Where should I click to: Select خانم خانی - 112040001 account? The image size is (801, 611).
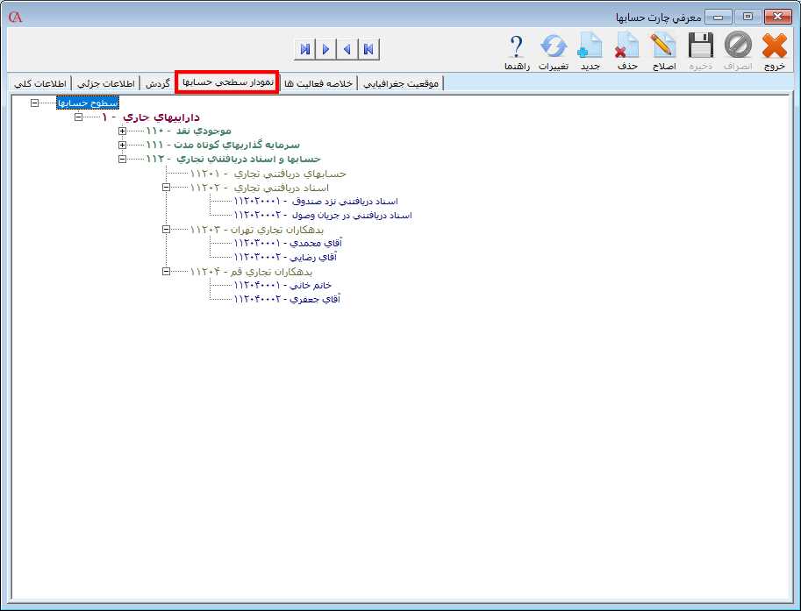click(x=282, y=285)
